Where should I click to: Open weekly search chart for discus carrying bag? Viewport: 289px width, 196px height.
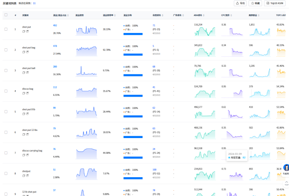pyautogui.click(x=260, y=155)
